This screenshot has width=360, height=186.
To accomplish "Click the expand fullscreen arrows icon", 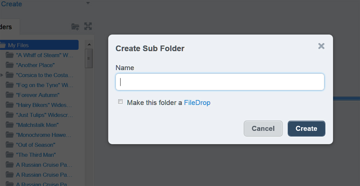I will coord(88,26).
